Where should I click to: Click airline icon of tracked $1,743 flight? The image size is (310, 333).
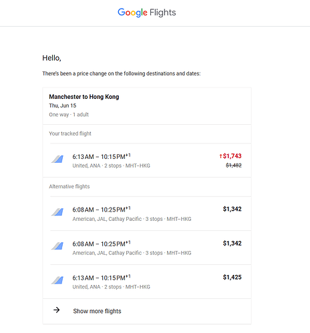tap(57, 159)
